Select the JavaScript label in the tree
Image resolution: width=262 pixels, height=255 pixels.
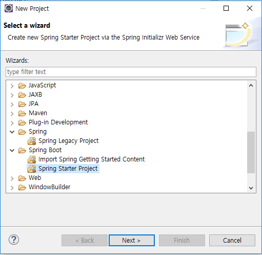coord(42,85)
